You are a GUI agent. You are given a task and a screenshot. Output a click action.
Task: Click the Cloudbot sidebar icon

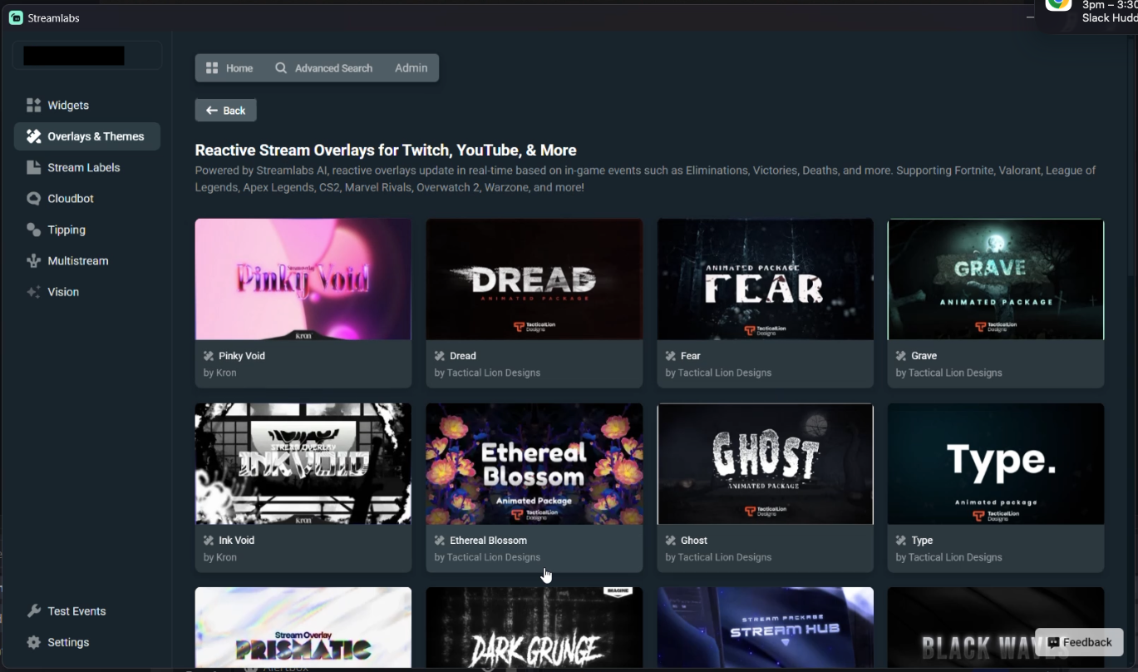coord(33,199)
